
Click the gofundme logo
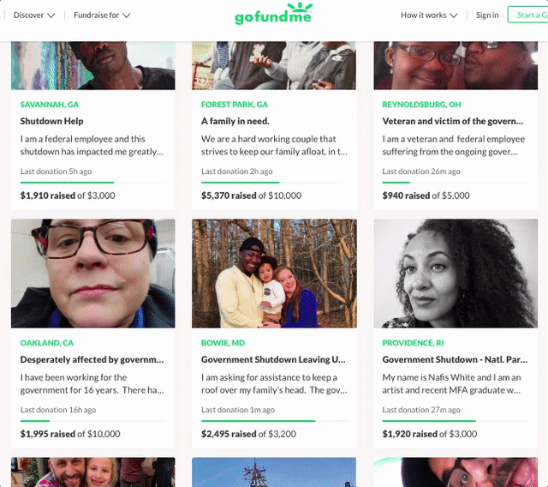tap(273, 14)
